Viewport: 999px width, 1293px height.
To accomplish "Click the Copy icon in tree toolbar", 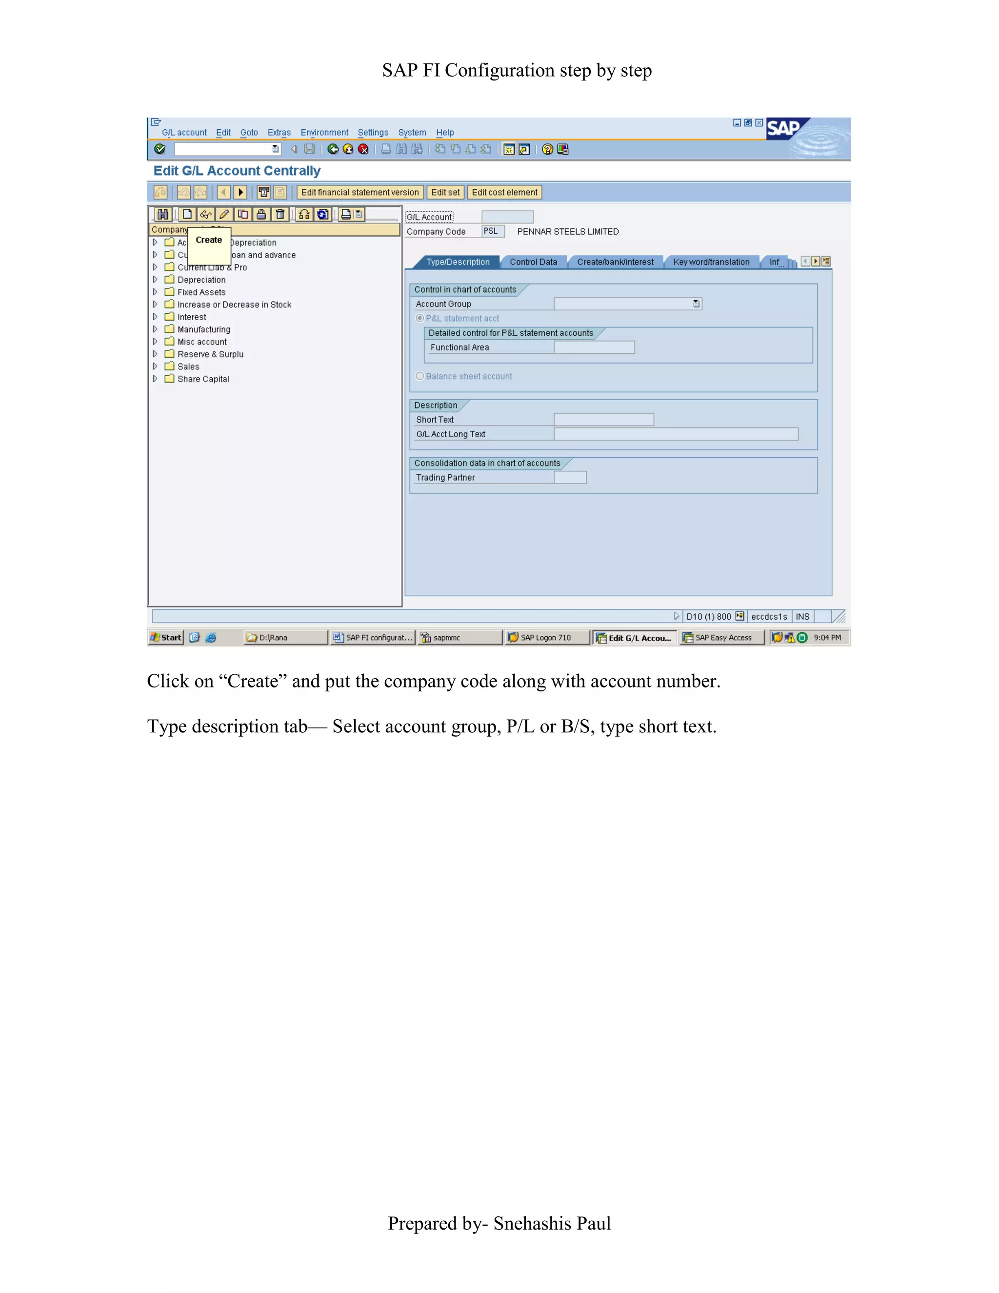I will point(242,214).
